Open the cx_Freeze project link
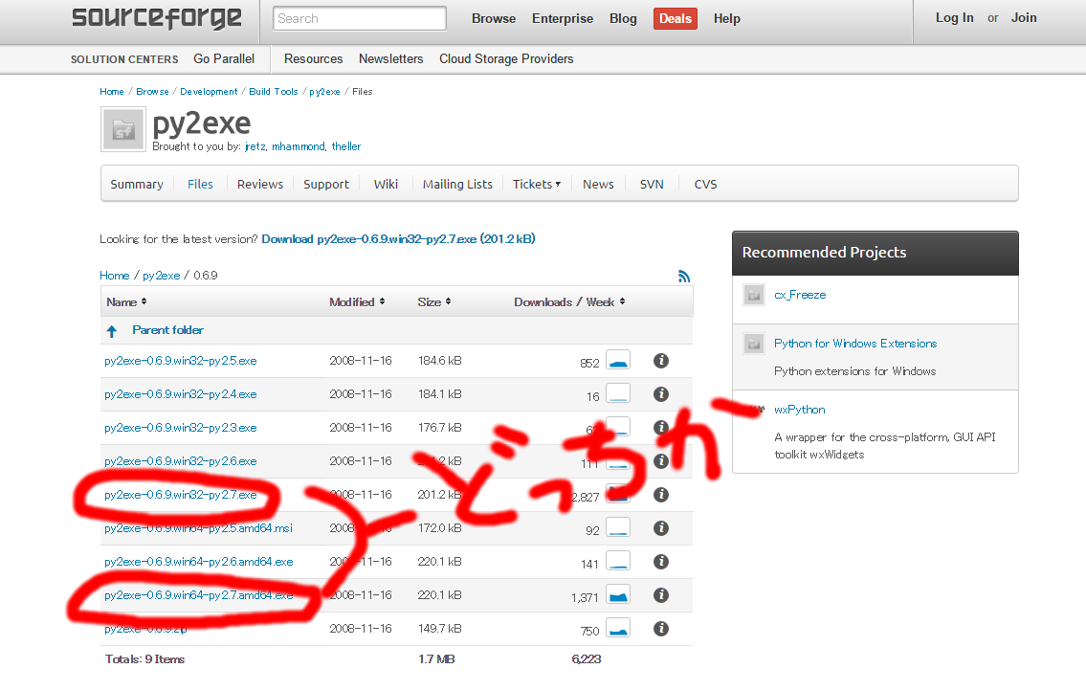This screenshot has width=1086, height=691. (x=800, y=295)
